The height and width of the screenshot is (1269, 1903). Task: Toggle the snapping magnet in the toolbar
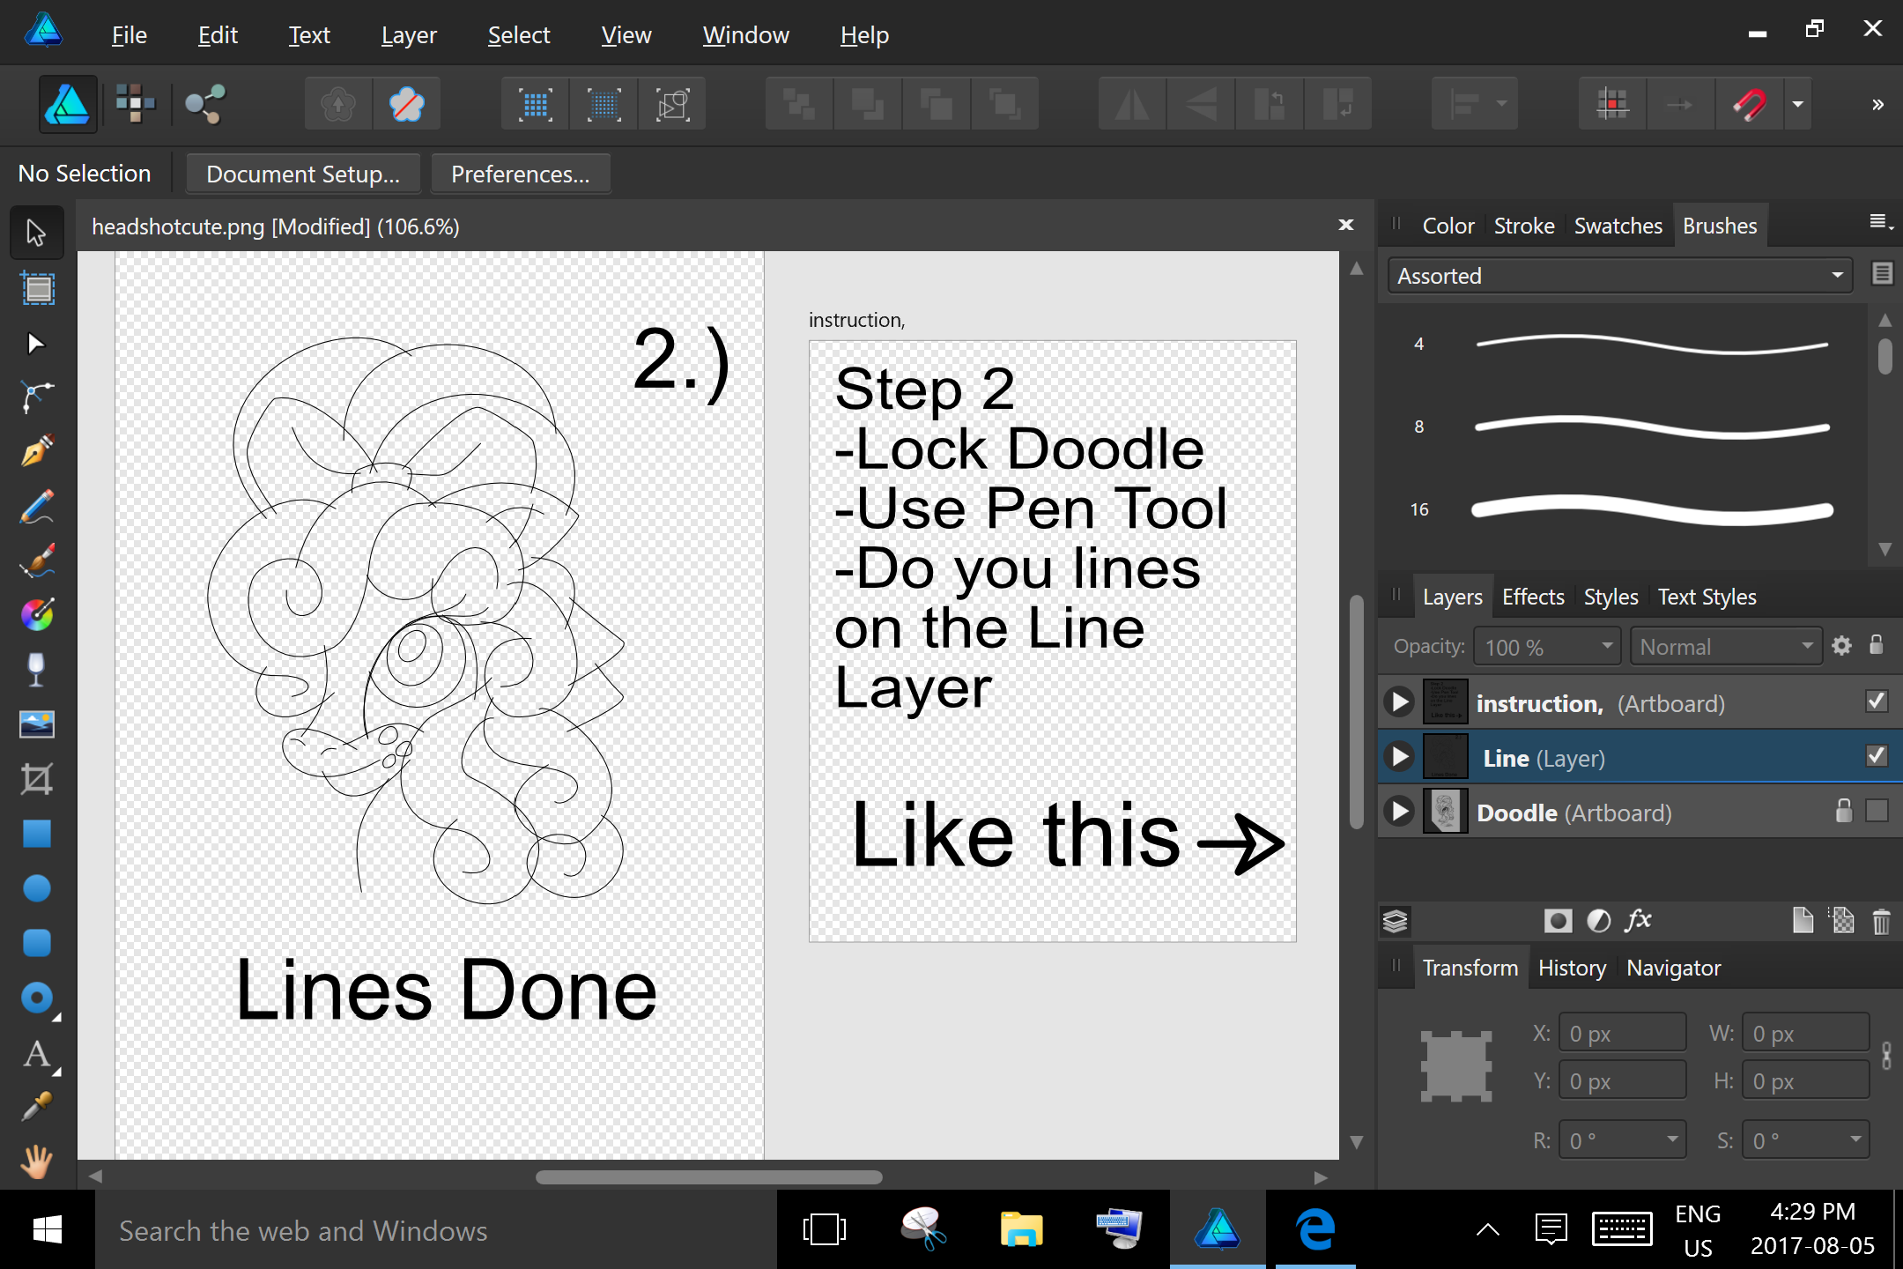(x=1750, y=104)
